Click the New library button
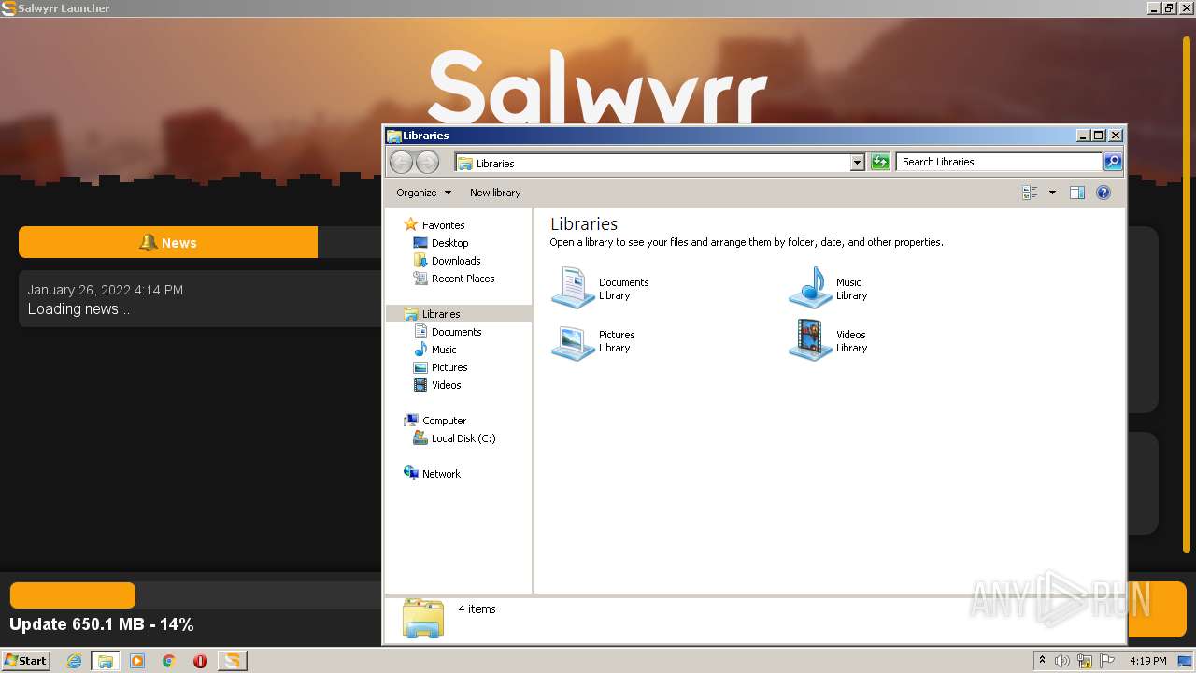1196x673 pixels. (495, 193)
